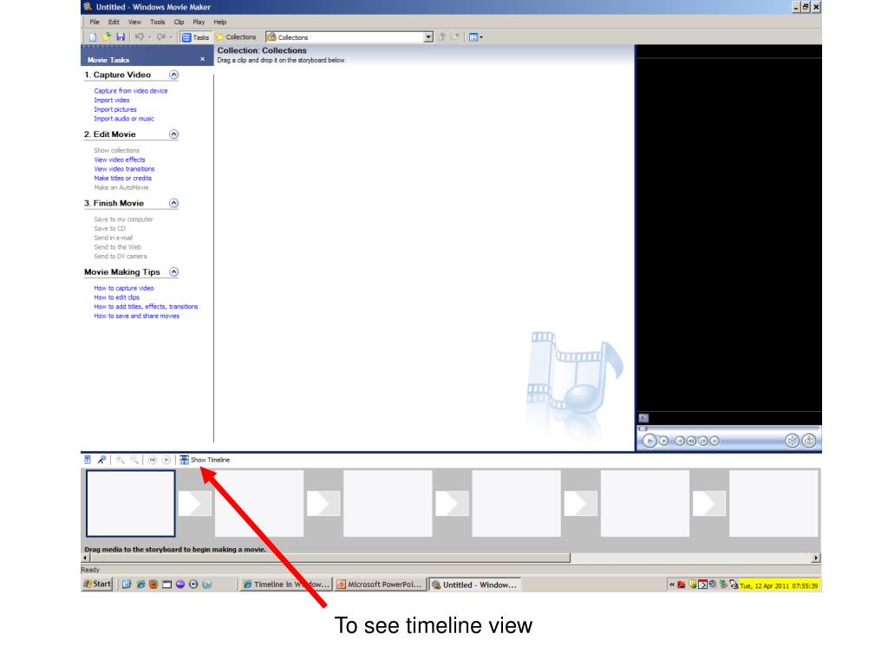Image resolution: width=888 pixels, height=666 pixels.
Task: Open the Help menu
Action: click(x=220, y=22)
